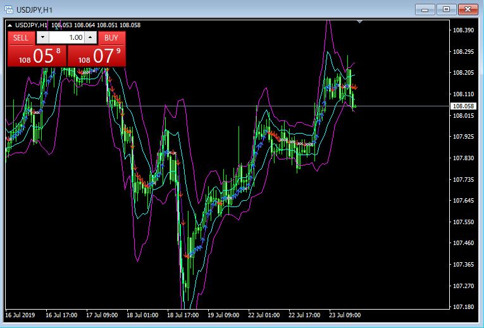Maximize the USDJPY,H1 chart window

point(446,9)
